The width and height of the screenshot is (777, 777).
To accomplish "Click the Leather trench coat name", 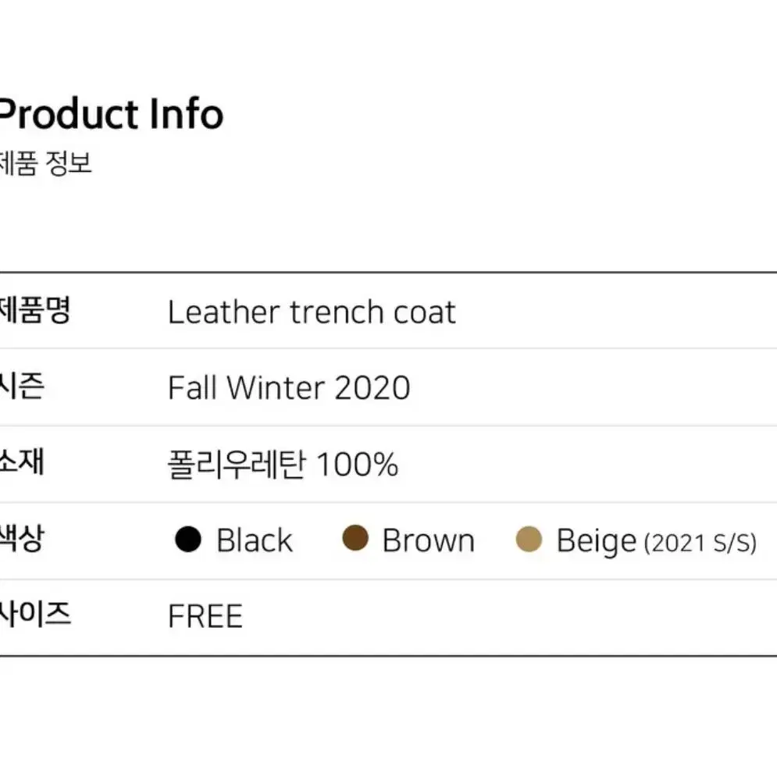I will click(312, 312).
